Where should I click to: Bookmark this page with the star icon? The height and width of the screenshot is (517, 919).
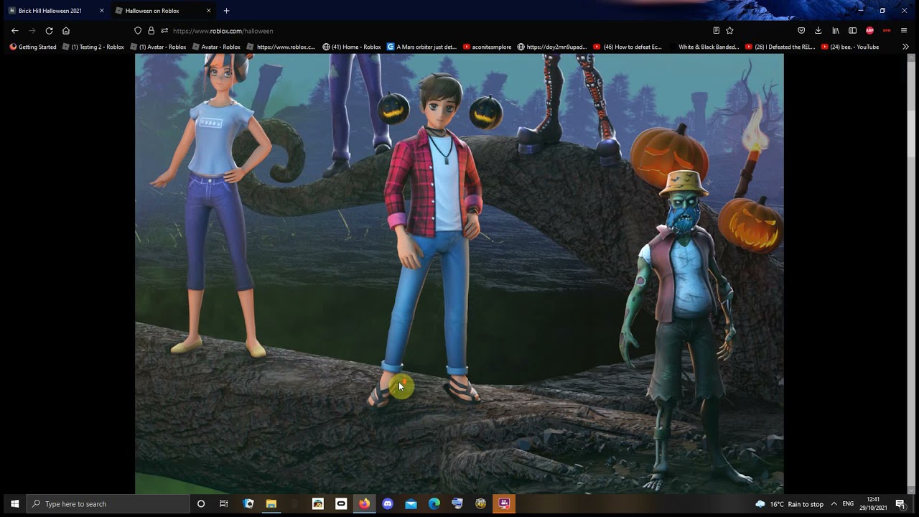(729, 31)
